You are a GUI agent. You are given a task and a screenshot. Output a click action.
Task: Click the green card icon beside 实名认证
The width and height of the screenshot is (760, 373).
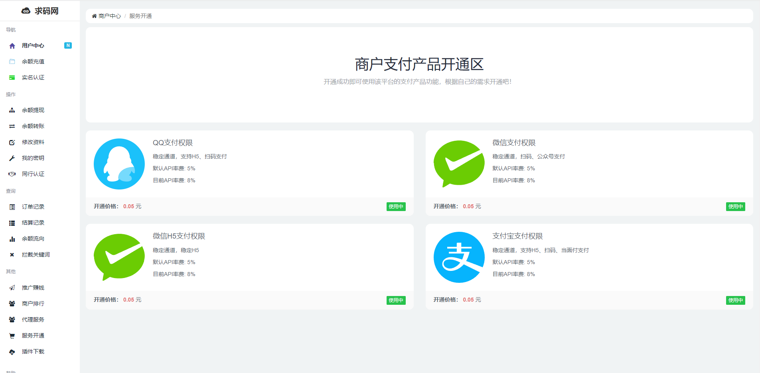coord(12,77)
